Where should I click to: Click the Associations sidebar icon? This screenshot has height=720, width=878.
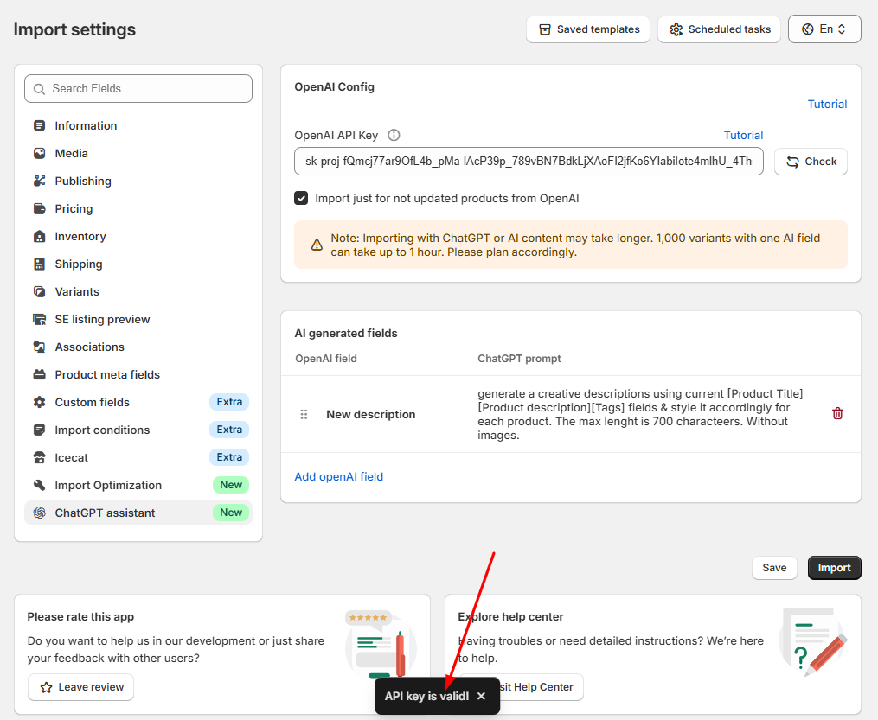(39, 347)
